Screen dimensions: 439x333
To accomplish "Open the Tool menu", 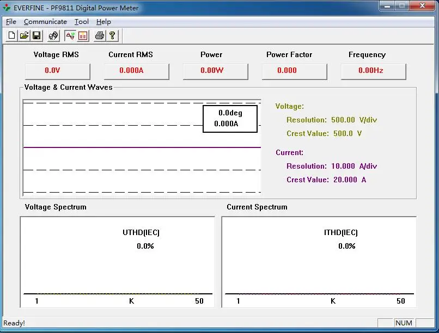I will (x=82, y=22).
